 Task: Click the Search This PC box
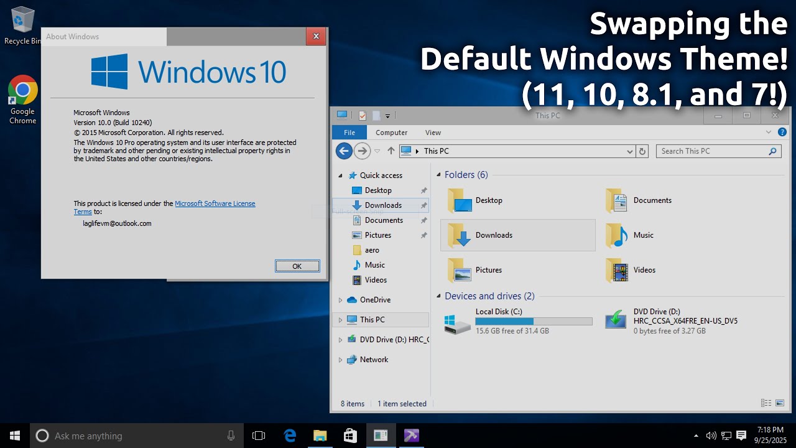[x=718, y=151]
